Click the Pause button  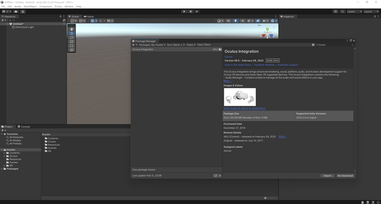(x=190, y=11)
